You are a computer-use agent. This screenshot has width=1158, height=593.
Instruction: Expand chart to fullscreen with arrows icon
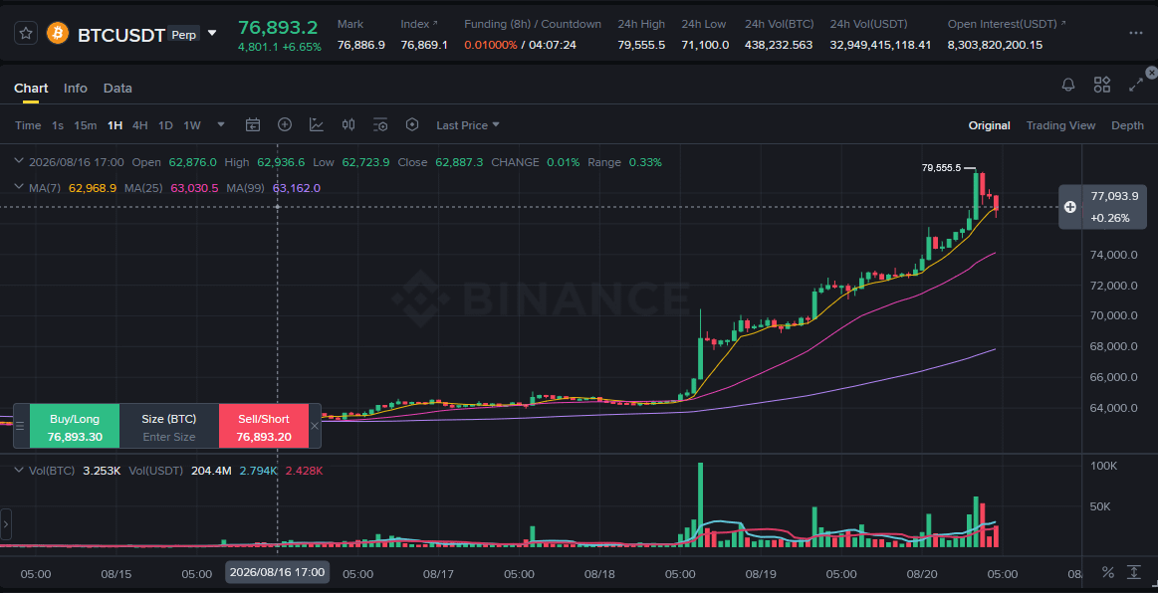click(x=1136, y=85)
